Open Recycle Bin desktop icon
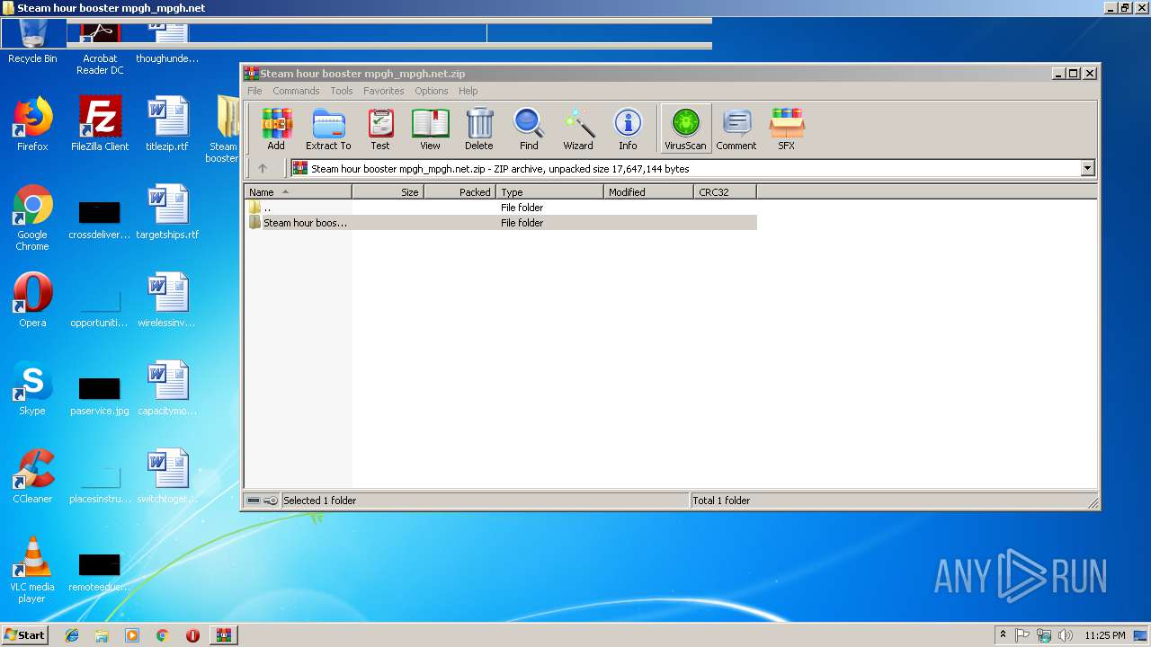Viewport: 1151px width, 647px height. coord(32,41)
